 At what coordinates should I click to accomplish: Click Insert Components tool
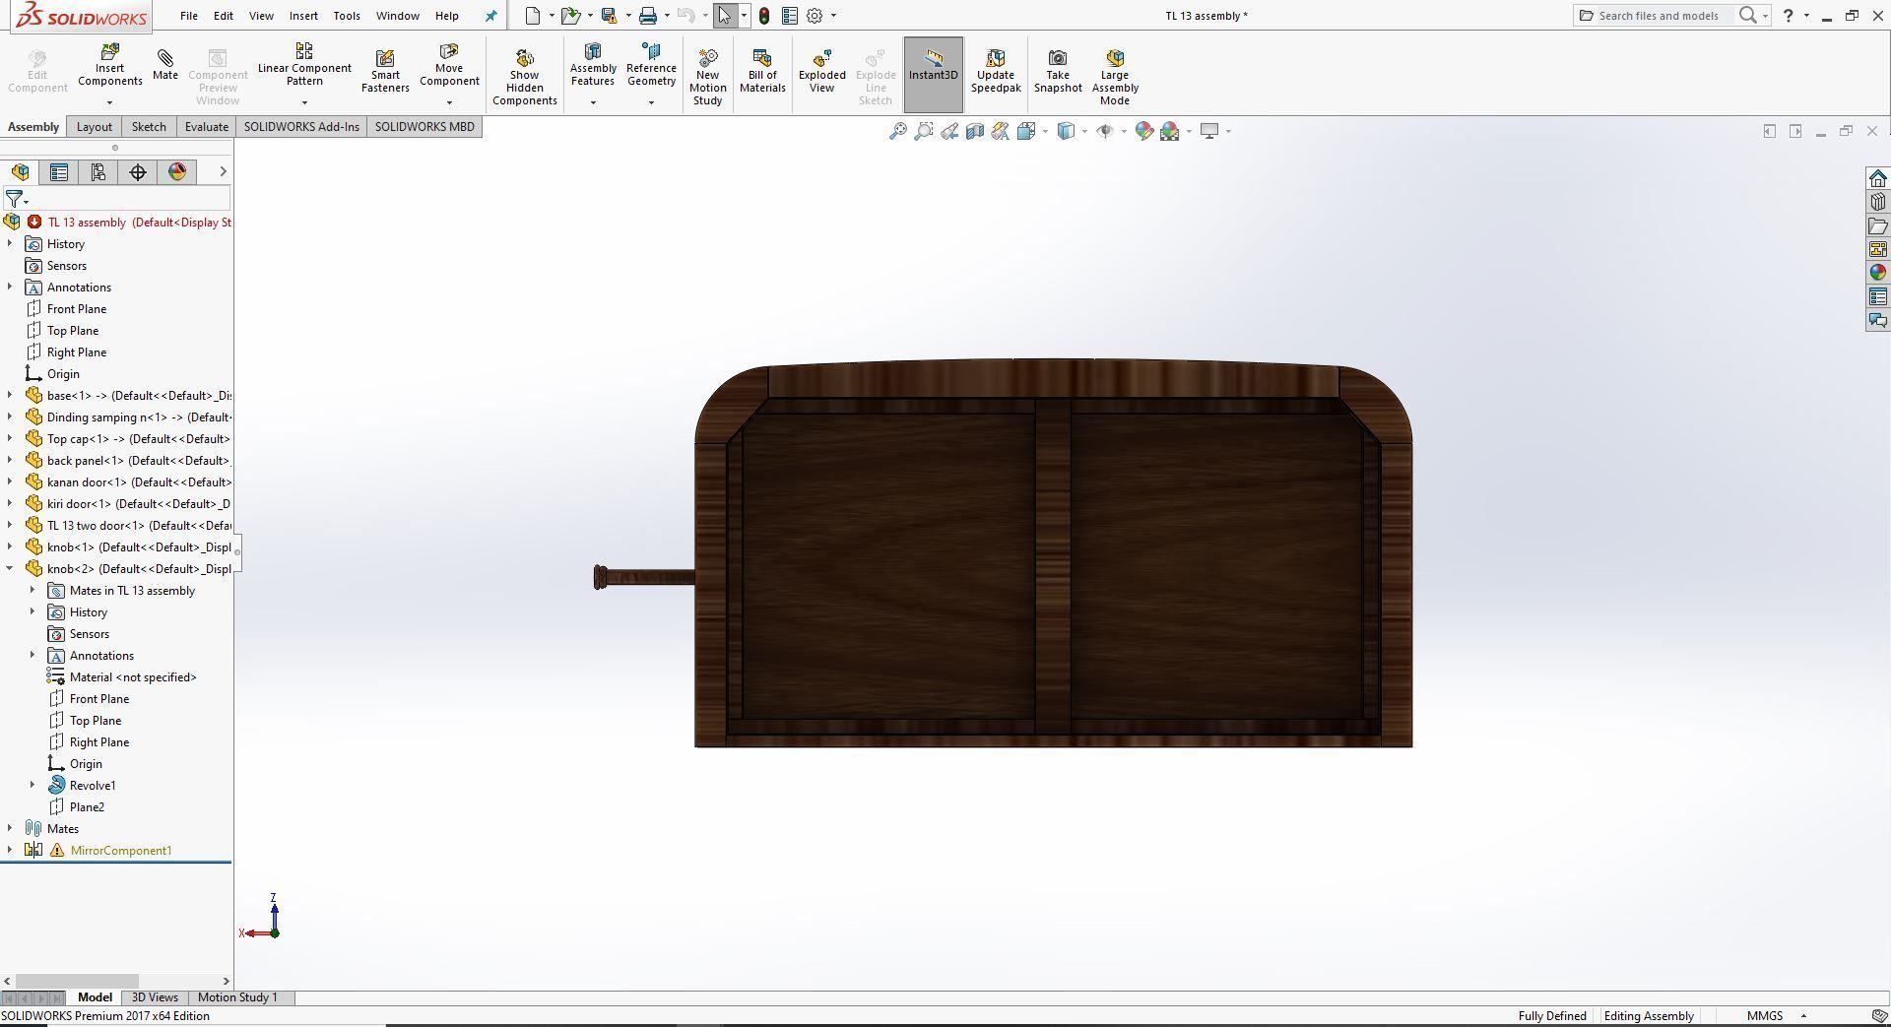(x=109, y=65)
